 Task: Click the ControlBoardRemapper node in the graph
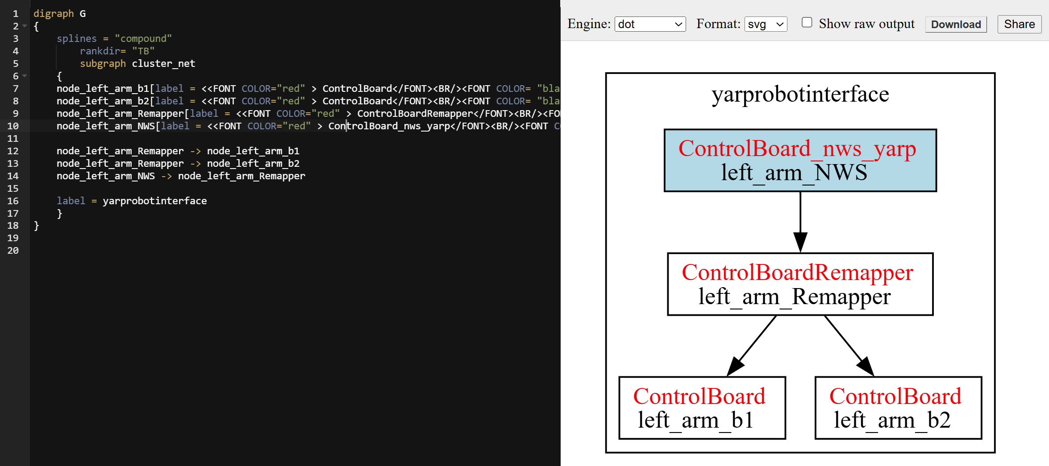800,284
